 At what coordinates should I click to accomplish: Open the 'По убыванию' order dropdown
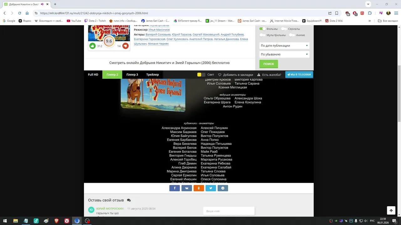(x=284, y=54)
